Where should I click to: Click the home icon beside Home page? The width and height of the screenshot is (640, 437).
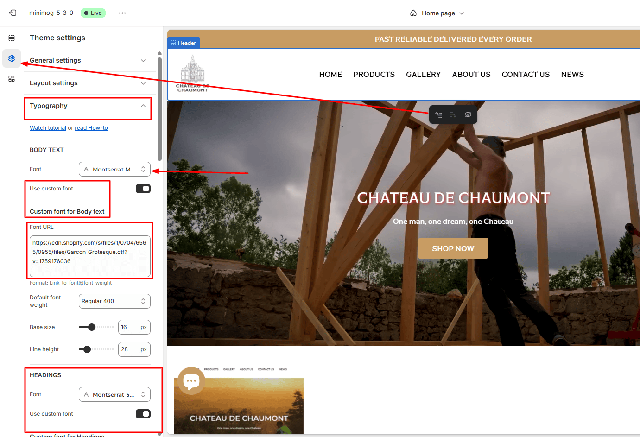(x=413, y=13)
